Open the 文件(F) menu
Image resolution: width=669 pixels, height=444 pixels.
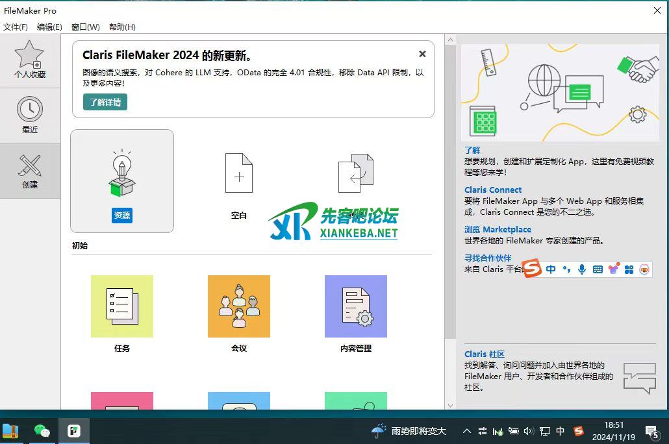tap(16, 27)
